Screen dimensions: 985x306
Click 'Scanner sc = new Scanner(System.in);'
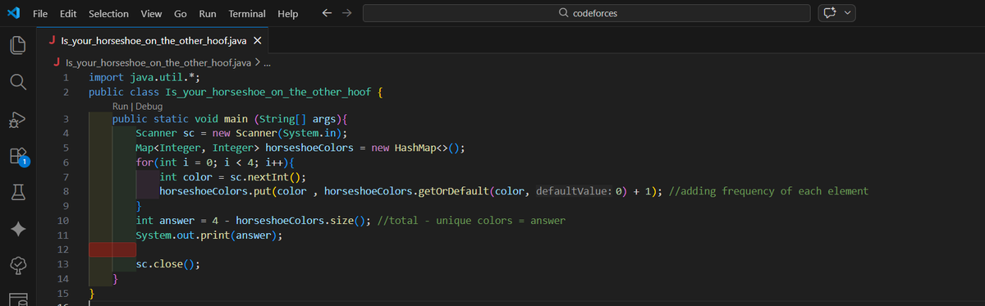[x=241, y=134]
